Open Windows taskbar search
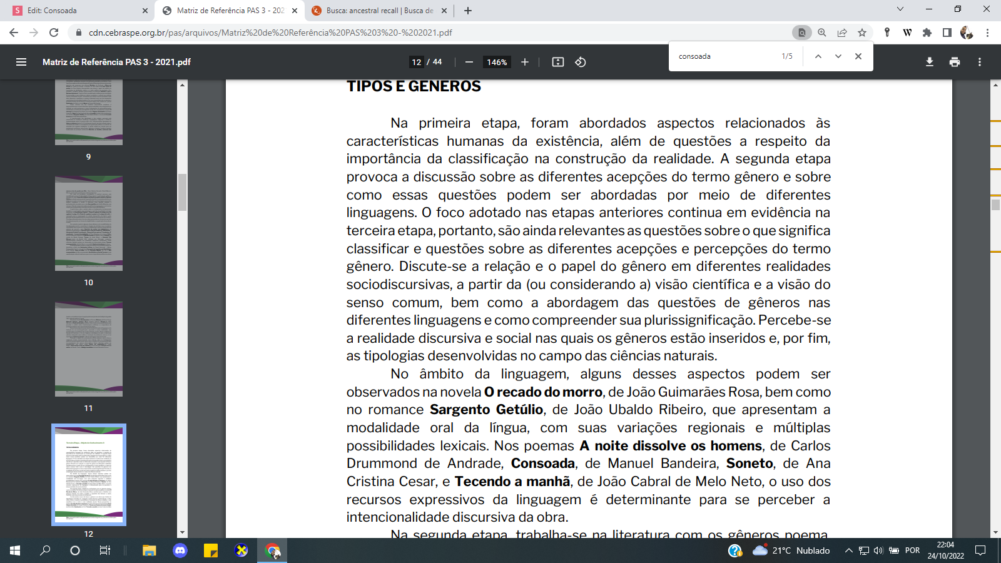 tap(45, 550)
